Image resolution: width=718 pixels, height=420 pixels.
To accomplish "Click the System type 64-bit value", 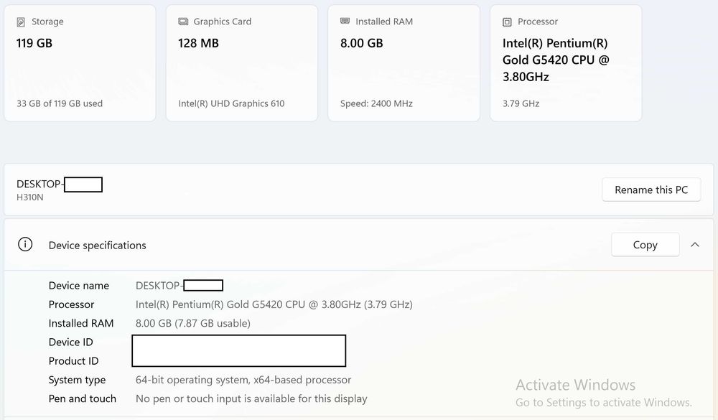I will click(243, 380).
